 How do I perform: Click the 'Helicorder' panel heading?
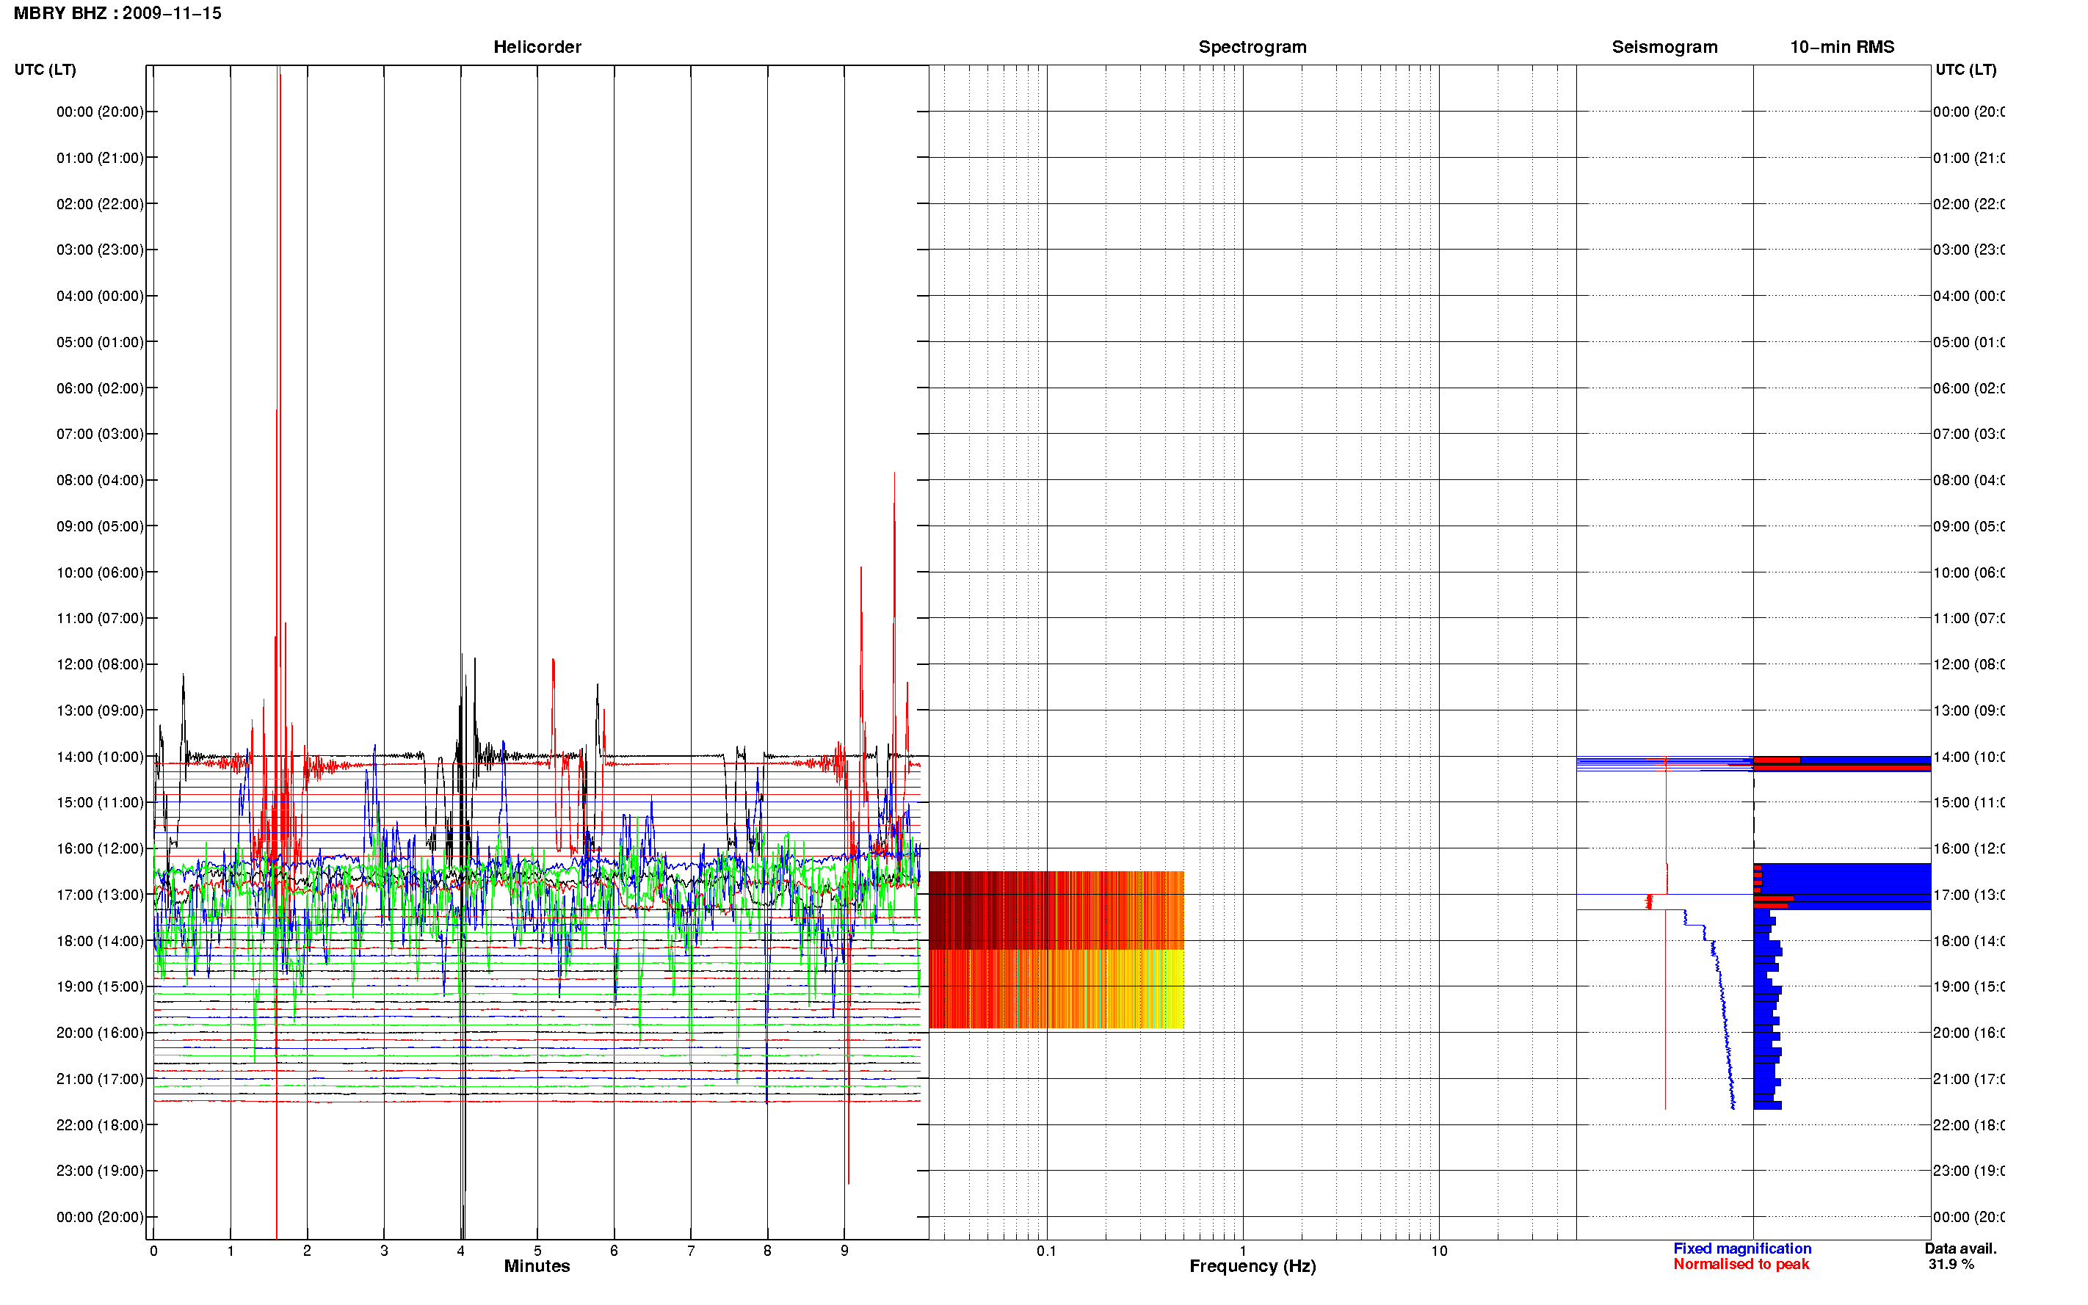(x=537, y=47)
